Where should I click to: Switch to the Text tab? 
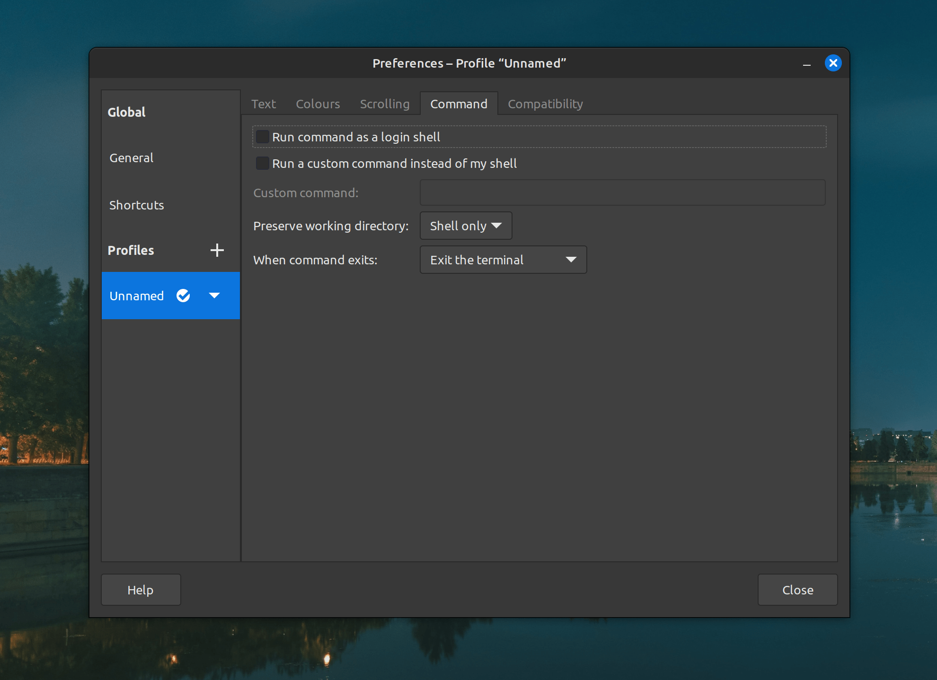pos(264,104)
